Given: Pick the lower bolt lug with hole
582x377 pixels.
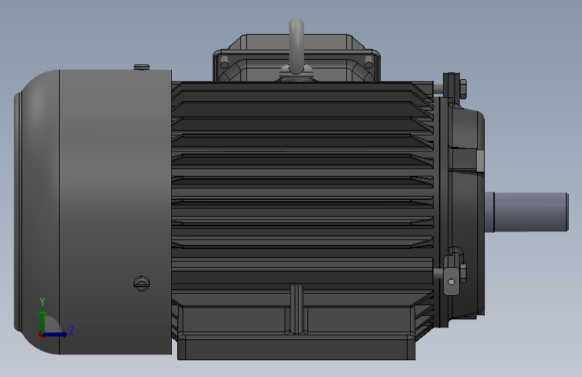Looking at the screenshot, I should click(451, 281).
